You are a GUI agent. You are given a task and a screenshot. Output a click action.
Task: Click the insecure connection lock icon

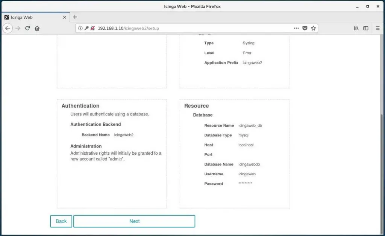(92, 28)
